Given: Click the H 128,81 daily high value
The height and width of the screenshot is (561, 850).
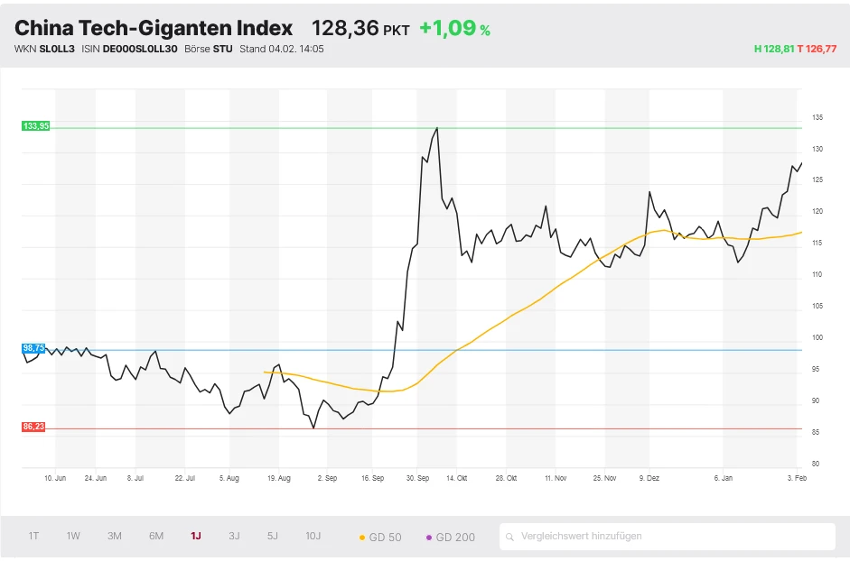Looking at the screenshot, I should 774,50.
